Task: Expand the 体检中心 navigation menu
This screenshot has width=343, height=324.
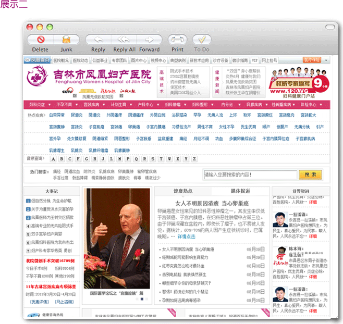Action: coord(311,105)
